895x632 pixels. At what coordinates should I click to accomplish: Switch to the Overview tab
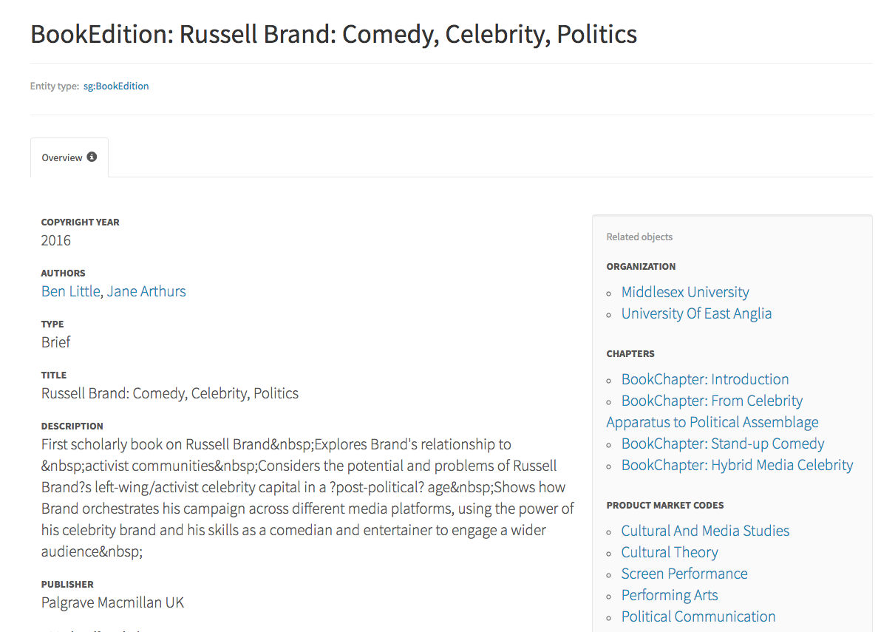pyautogui.click(x=62, y=158)
